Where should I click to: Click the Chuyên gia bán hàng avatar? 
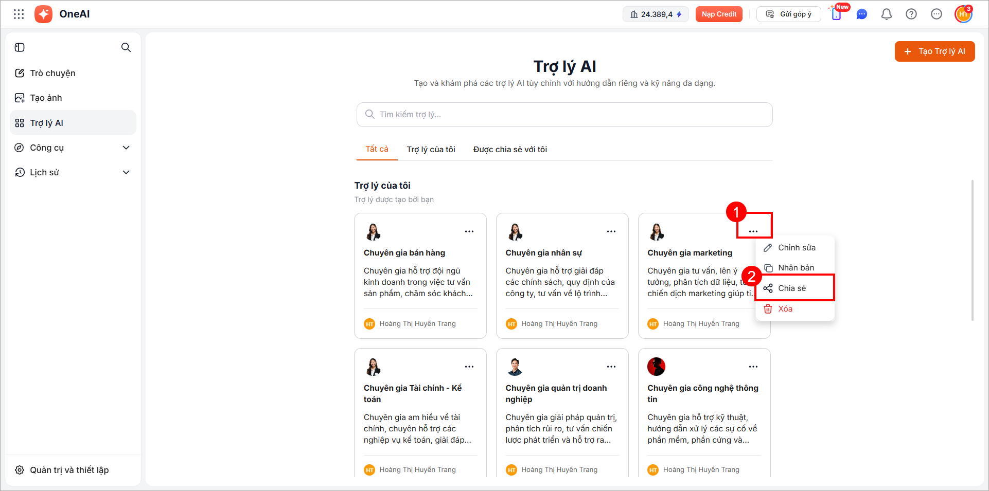373,232
